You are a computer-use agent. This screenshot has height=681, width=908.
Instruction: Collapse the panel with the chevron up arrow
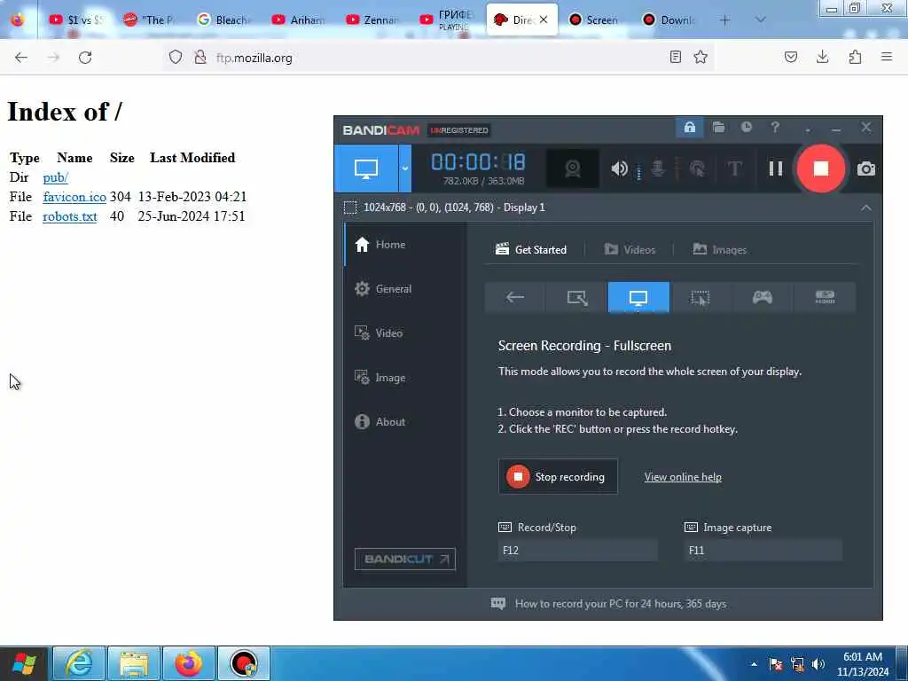865,207
